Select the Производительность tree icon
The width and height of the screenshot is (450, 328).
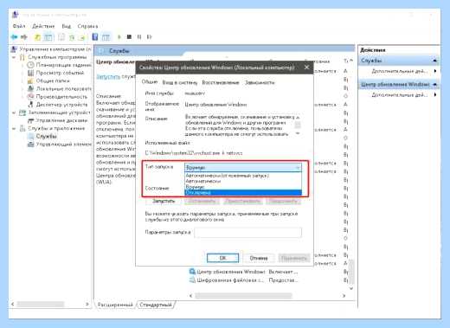30,96
